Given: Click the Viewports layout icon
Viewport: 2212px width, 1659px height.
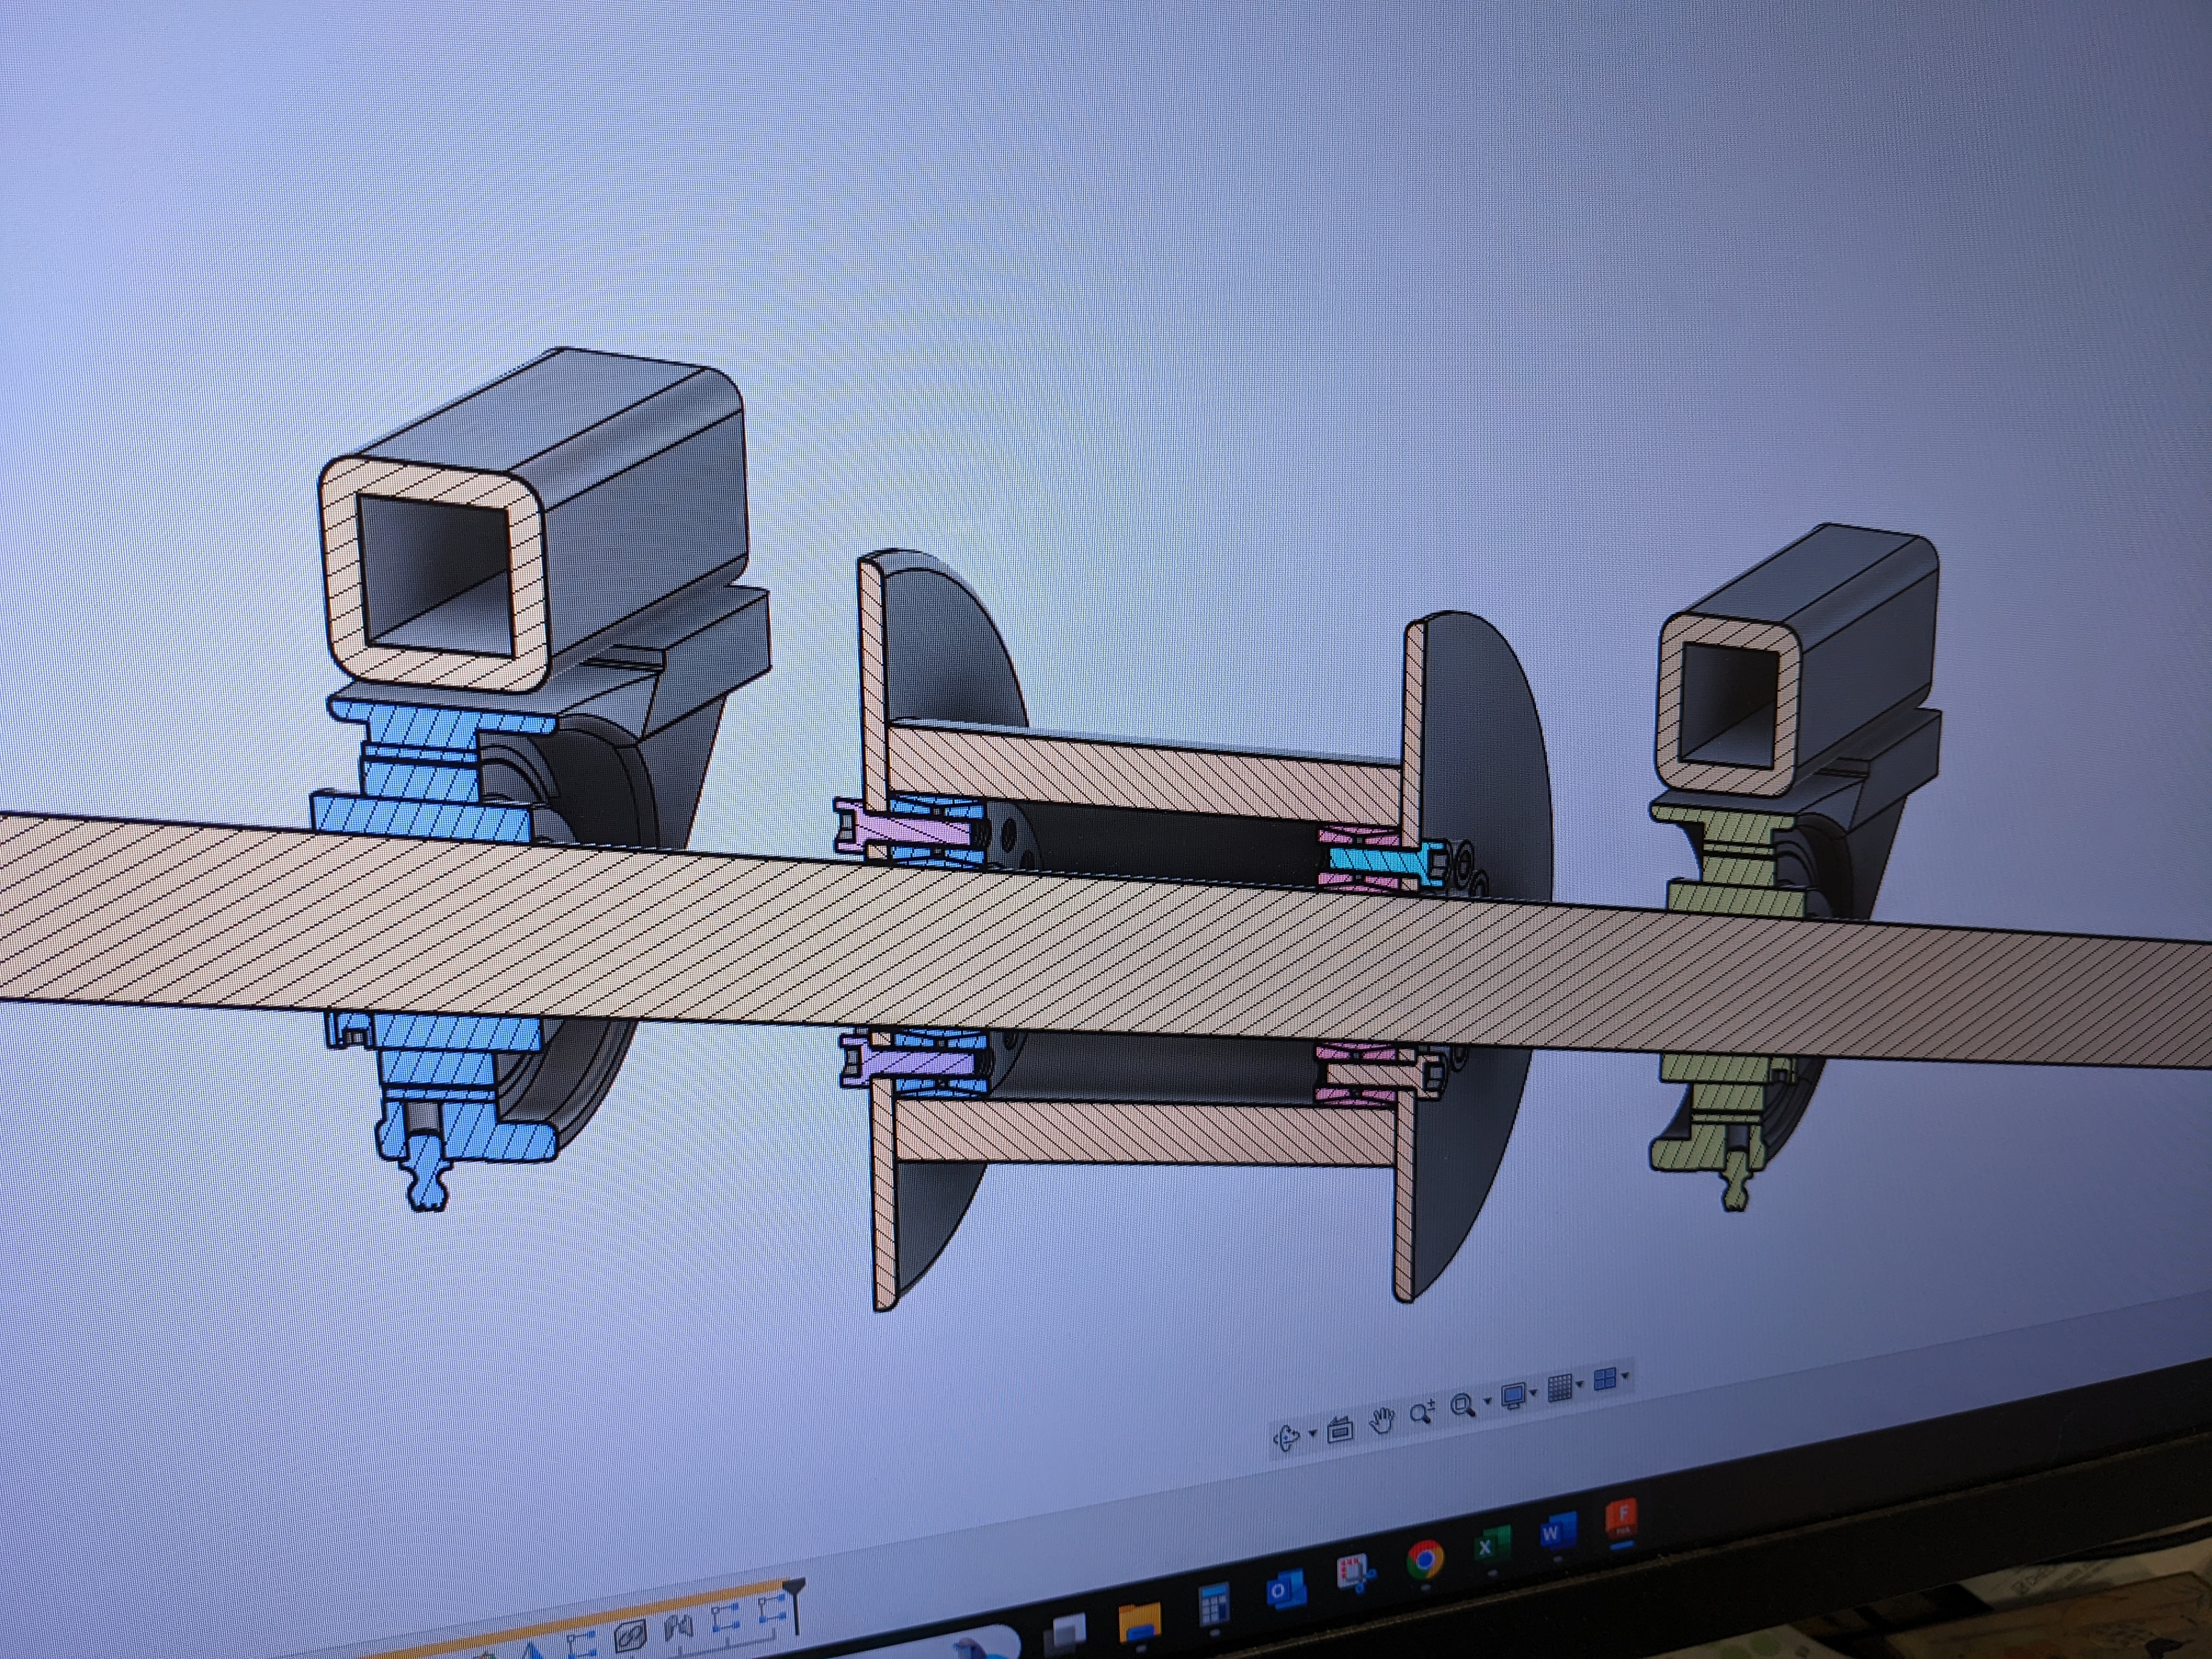Looking at the screenshot, I should coord(1604,1379).
